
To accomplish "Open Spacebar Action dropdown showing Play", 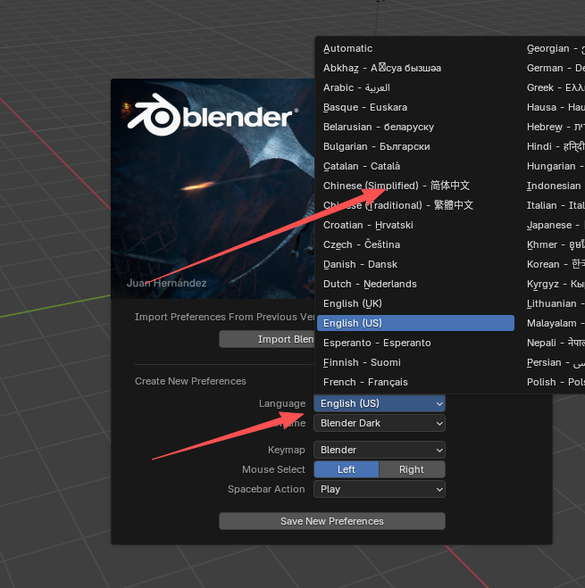I will coord(380,489).
